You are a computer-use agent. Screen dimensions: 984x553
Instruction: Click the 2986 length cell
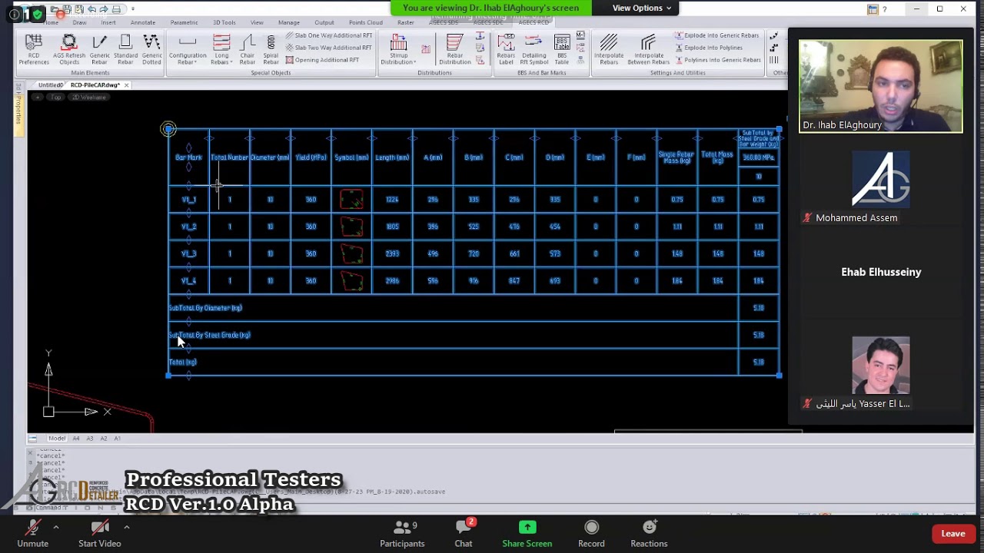tap(392, 281)
